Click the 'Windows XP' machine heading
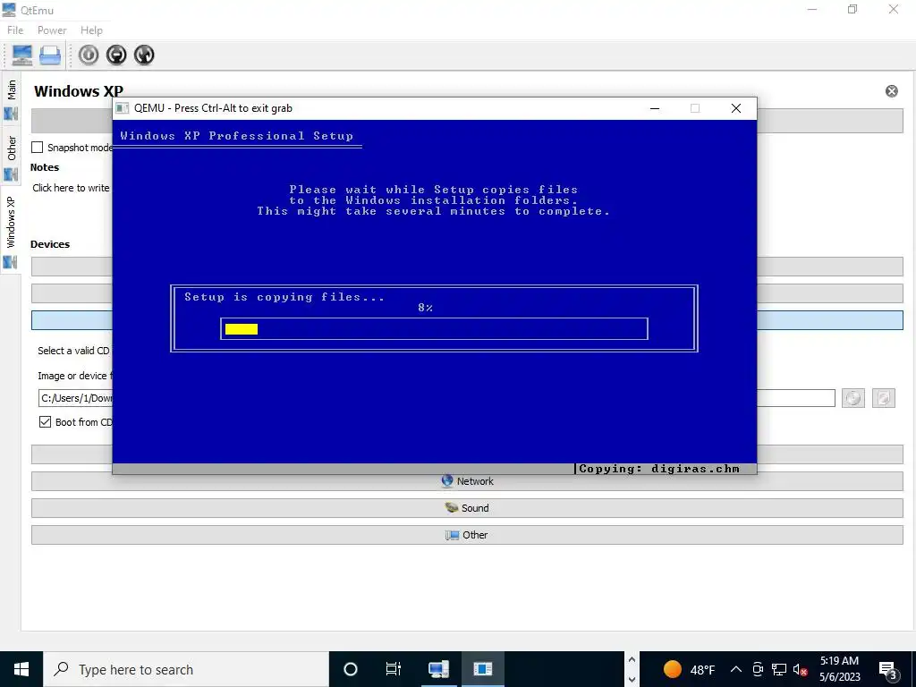916x687 pixels. point(79,91)
